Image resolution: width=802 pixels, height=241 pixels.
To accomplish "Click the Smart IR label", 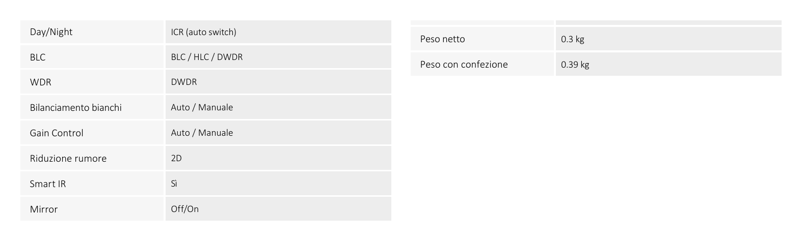I will (48, 184).
